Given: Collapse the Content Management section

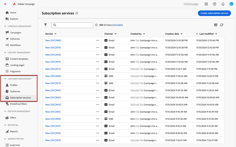Looking at the screenshot, I should tap(5, 53).
